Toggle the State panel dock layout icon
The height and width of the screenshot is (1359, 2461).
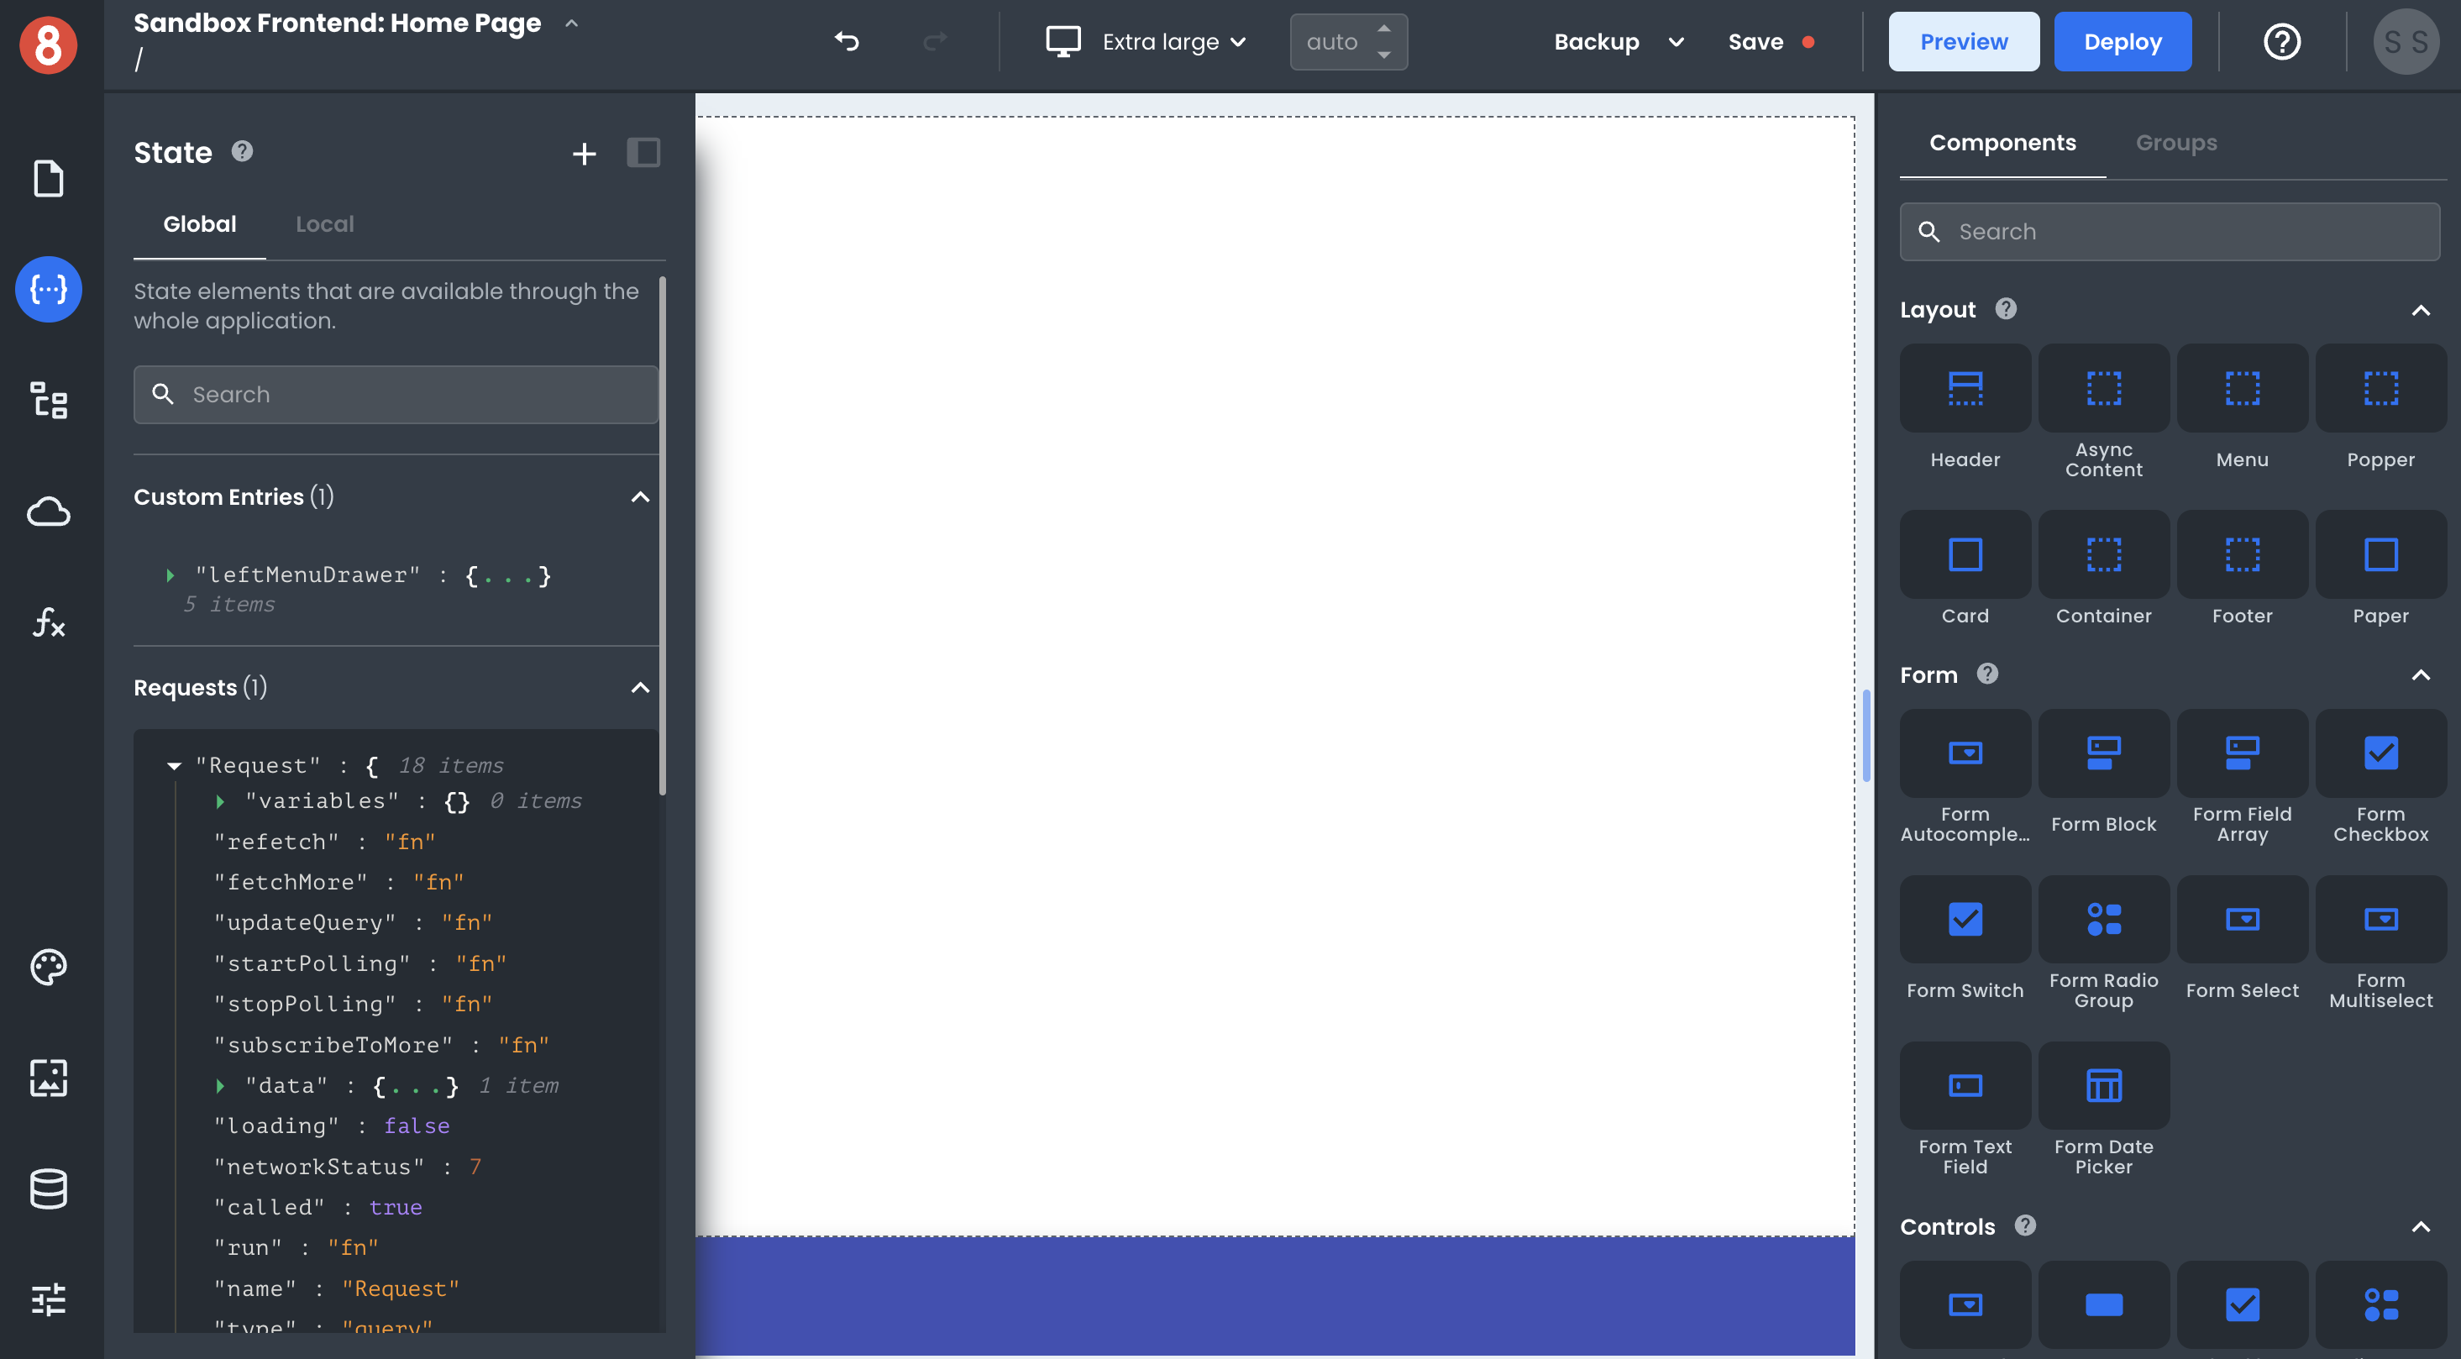643,153
